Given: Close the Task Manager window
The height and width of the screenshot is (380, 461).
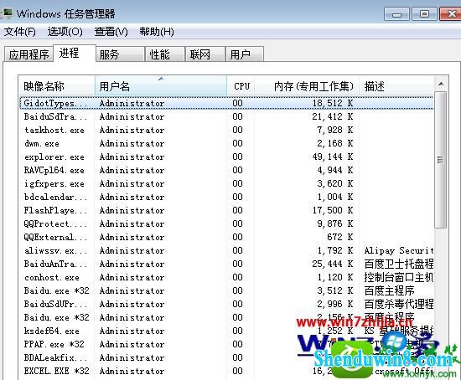Looking at the screenshot, I should pos(450,13).
